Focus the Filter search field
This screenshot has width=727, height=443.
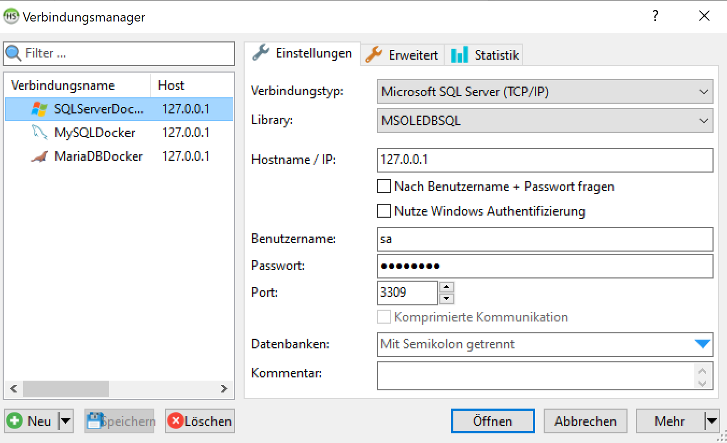coord(119,54)
